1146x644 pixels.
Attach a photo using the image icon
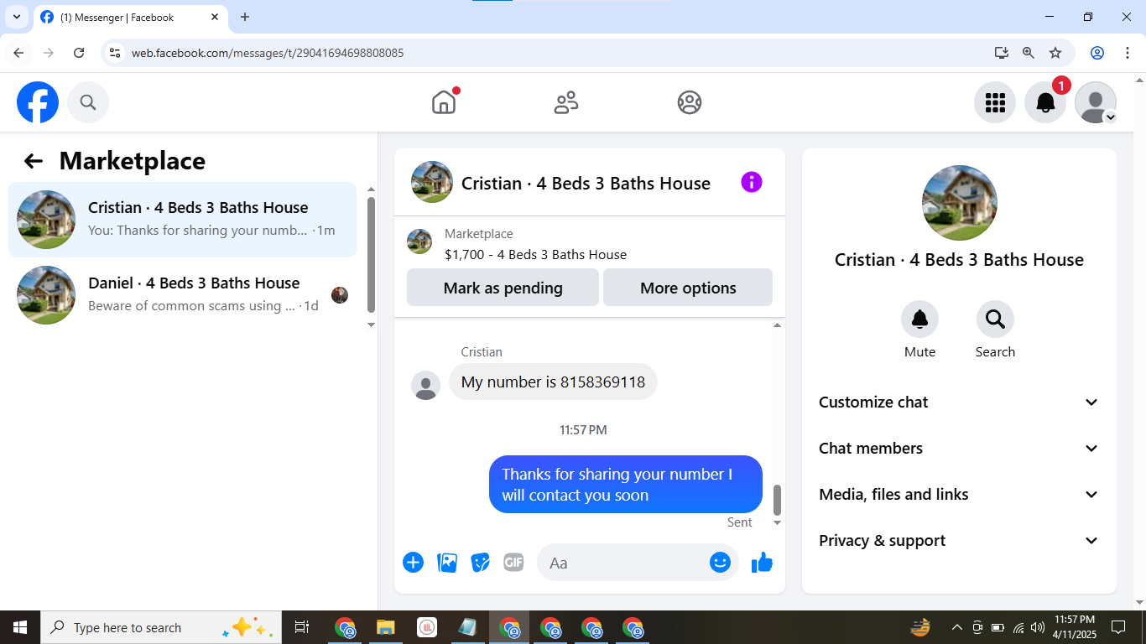[447, 563]
